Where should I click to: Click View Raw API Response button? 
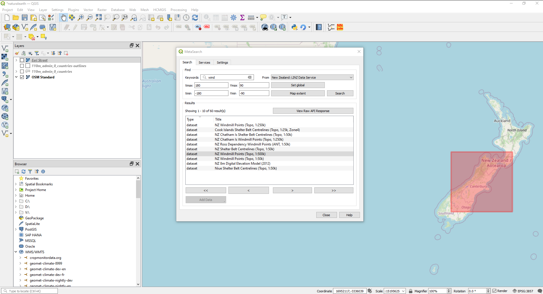pos(313,111)
